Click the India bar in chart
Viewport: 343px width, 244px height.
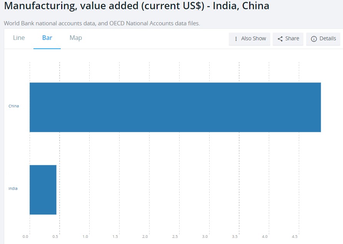pos(43,190)
